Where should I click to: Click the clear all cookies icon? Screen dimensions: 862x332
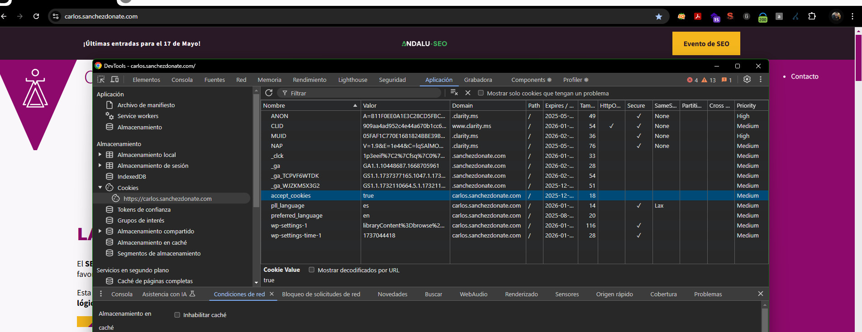pyautogui.click(x=454, y=93)
